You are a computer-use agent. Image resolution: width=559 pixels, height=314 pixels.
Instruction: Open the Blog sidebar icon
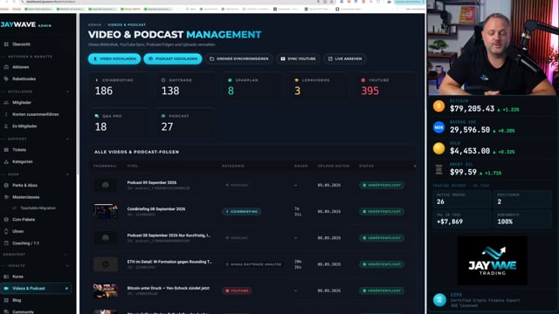[x=6, y=300]
